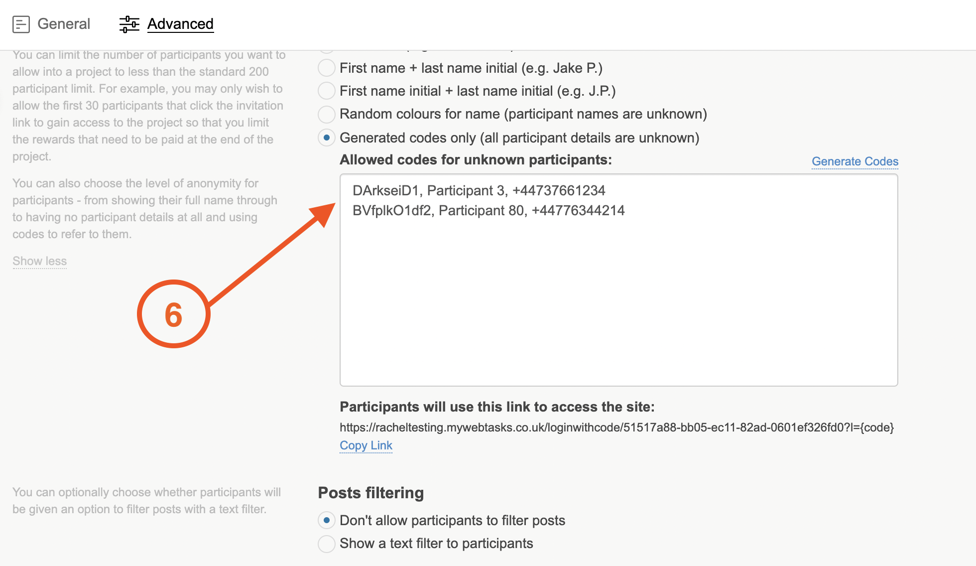Viewport: 976px width, 566px height.
Task: Switch to the General tab label
Action: tap(64, 24)
